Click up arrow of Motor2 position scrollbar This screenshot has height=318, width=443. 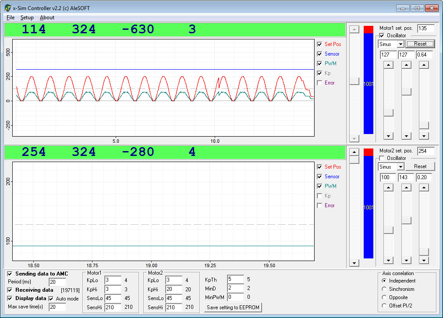pyautogui.click(x=354, y=152)
